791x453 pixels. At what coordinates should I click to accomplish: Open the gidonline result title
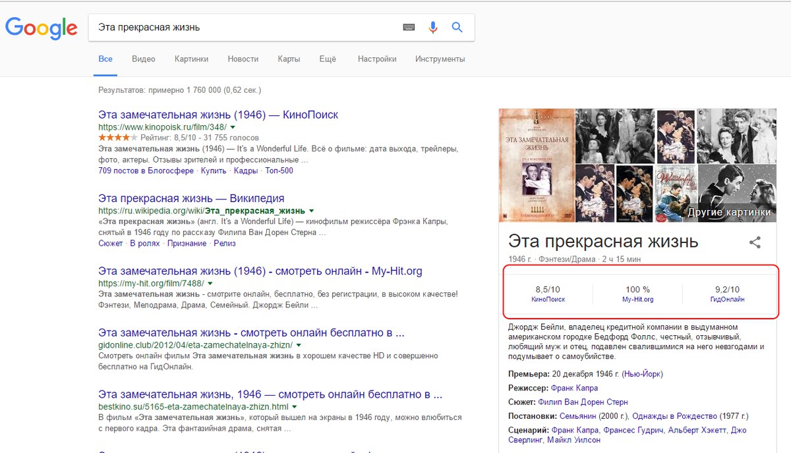pyautogui.click(x=251, y=333)
